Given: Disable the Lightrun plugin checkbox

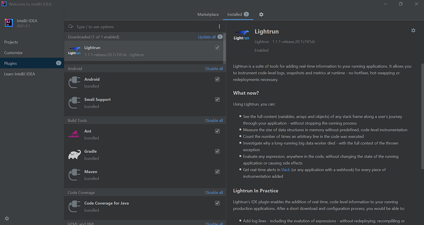Looking at the screenshot, I should (217, 47).
